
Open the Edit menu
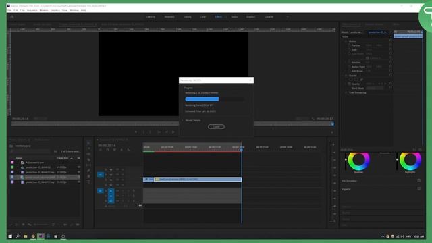16,11
